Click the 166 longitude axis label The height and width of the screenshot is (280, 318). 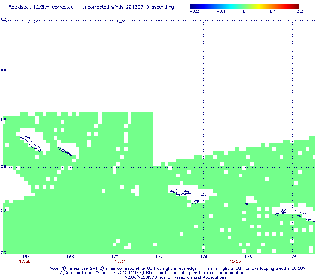point(26,257)
